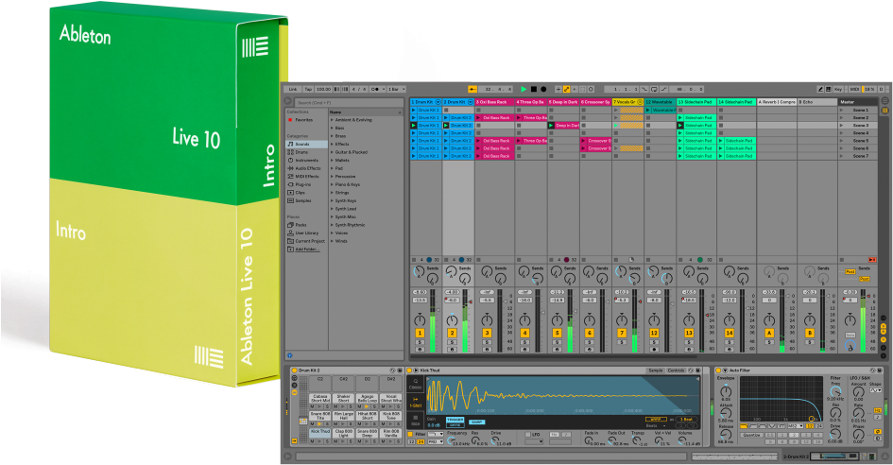Click the metronome button in control bar

(375, 89)
